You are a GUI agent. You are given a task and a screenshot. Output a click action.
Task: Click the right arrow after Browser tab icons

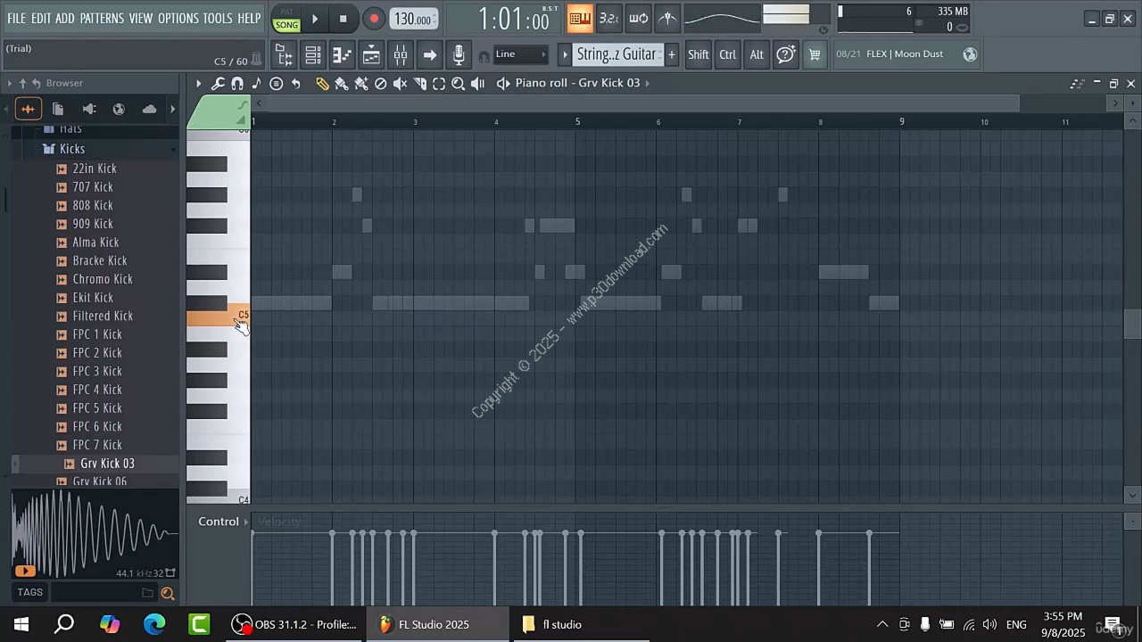[x=172, y=109]
